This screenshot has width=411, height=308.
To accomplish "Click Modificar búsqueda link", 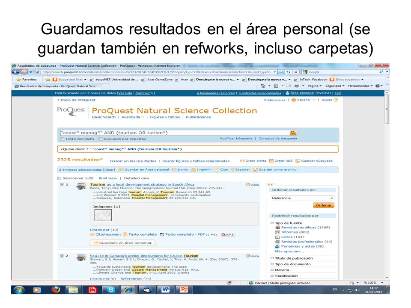I will point(236,139).
